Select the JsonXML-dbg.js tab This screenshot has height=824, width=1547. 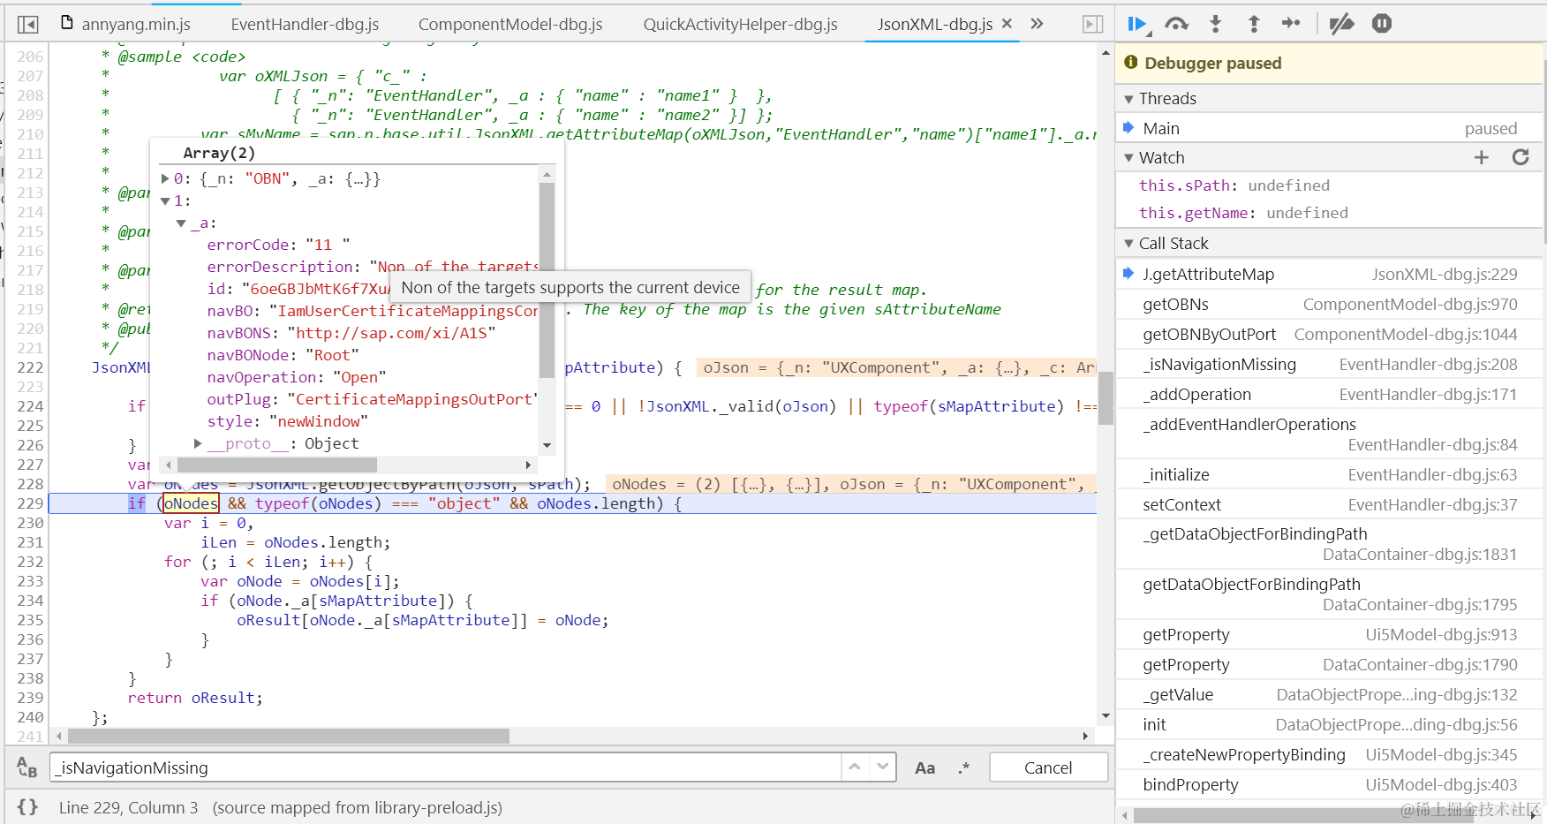tap(935, 24)
